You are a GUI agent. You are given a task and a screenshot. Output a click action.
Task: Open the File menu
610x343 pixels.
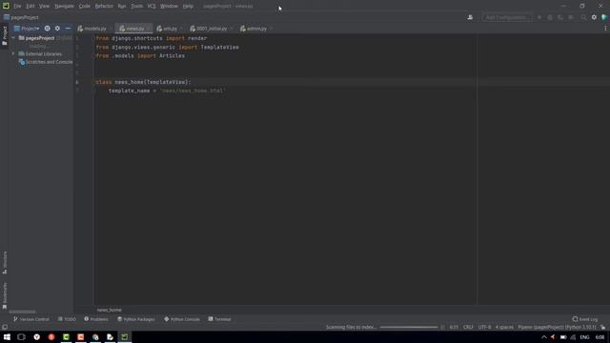coord(17,6)
